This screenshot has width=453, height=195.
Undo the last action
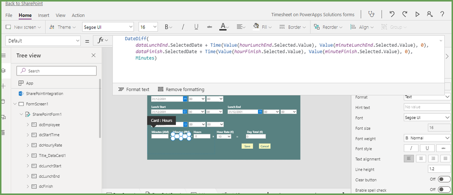pyautogui.click(x=392, y=14)
